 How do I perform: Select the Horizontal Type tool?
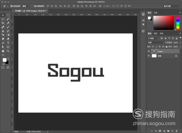[x=8, y=43]
